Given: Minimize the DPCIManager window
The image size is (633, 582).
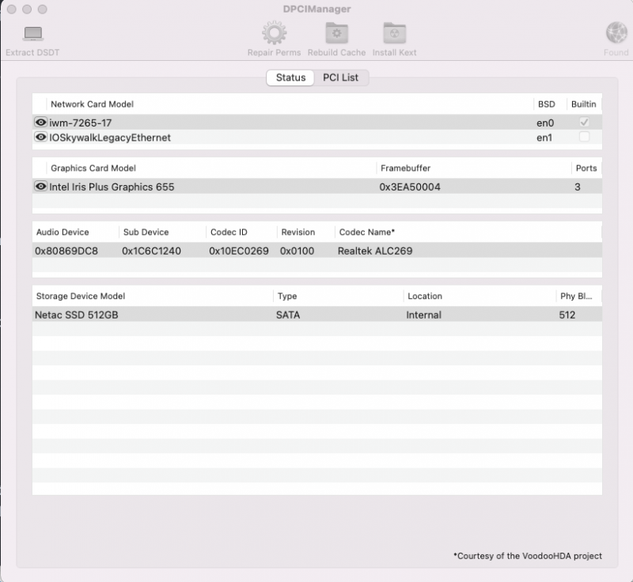Looking at the screenshot, I should (27, 9).
